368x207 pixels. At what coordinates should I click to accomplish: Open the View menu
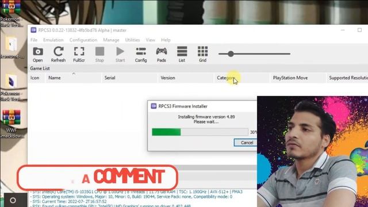[x=150, y=40]
